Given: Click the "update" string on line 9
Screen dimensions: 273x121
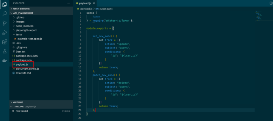Looking at the screenshot, I should pyautogui.click(x=124, y=44).
